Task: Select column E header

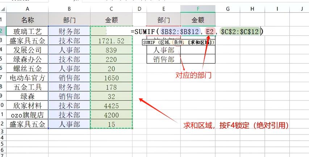Action: 164,9
